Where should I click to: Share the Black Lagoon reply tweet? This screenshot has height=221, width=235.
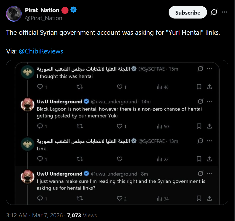[x=209, y=126]
